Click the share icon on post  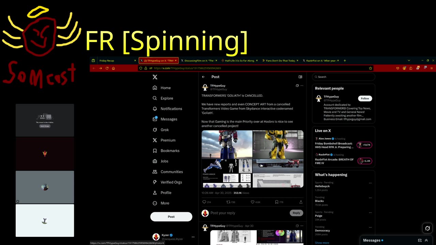coord(301,202)
